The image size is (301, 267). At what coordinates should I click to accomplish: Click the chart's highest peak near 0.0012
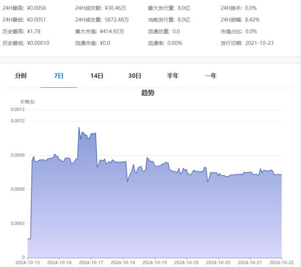(x=79, y=127)
